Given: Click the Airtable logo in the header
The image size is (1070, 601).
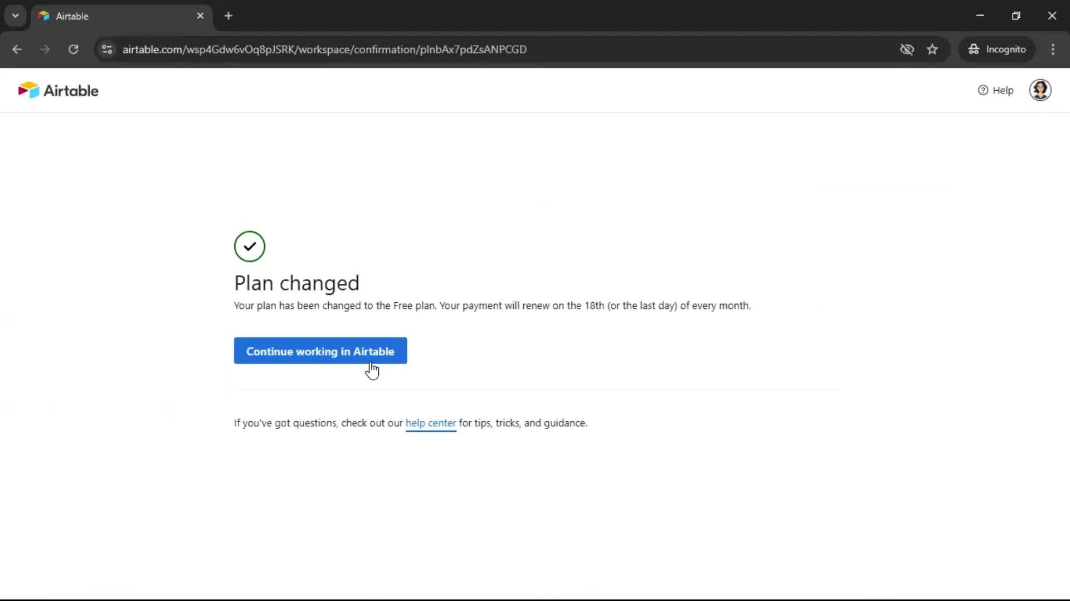Looking at the screenshot, I should (x=58, y=90).
